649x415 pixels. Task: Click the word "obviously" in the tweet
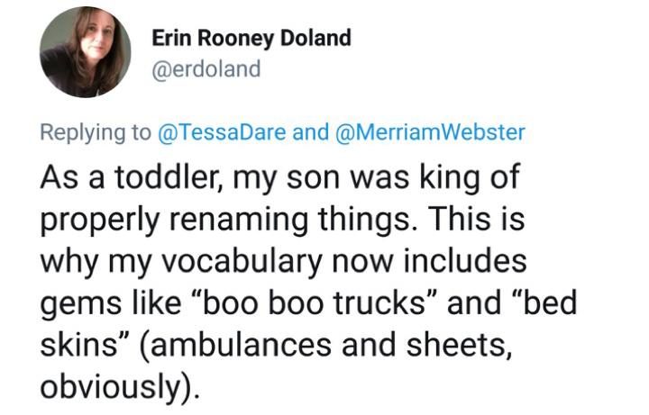pos(110,387)
